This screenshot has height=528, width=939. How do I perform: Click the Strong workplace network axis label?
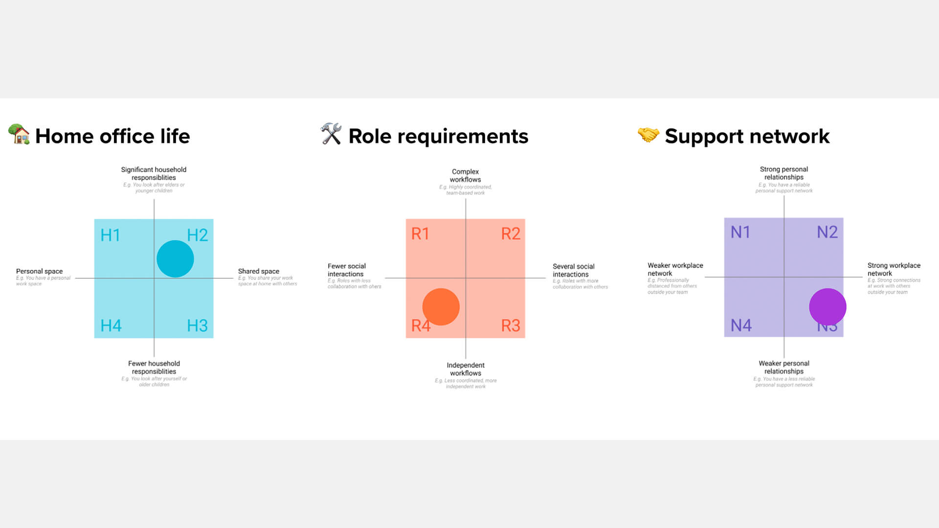click(894, 269)
